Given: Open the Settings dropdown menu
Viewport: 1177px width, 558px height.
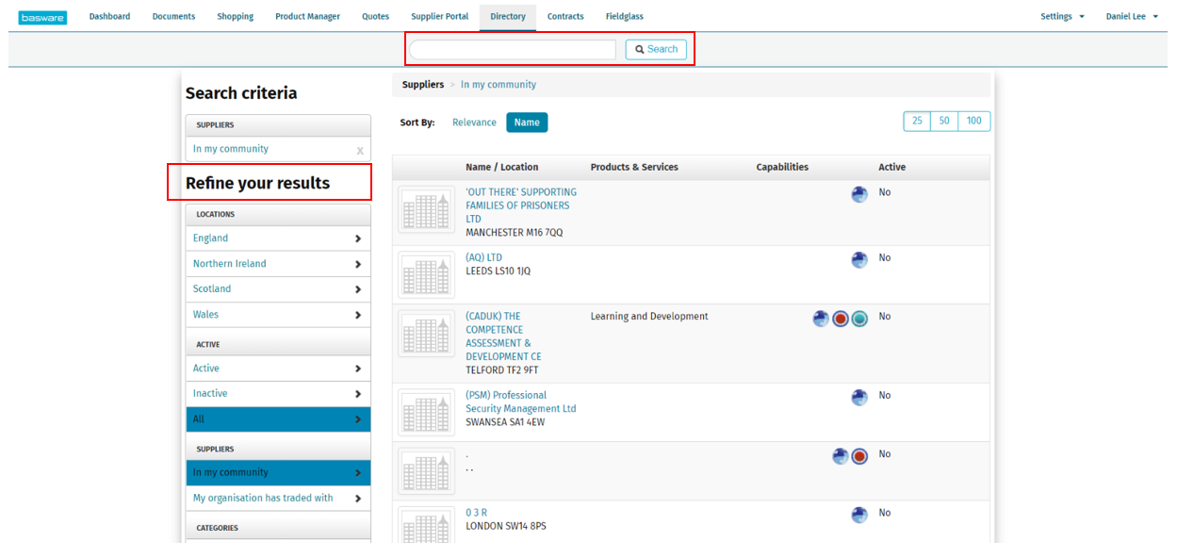Looking at the screenshot, I should pyautogui.click(x=1062, y=17).
